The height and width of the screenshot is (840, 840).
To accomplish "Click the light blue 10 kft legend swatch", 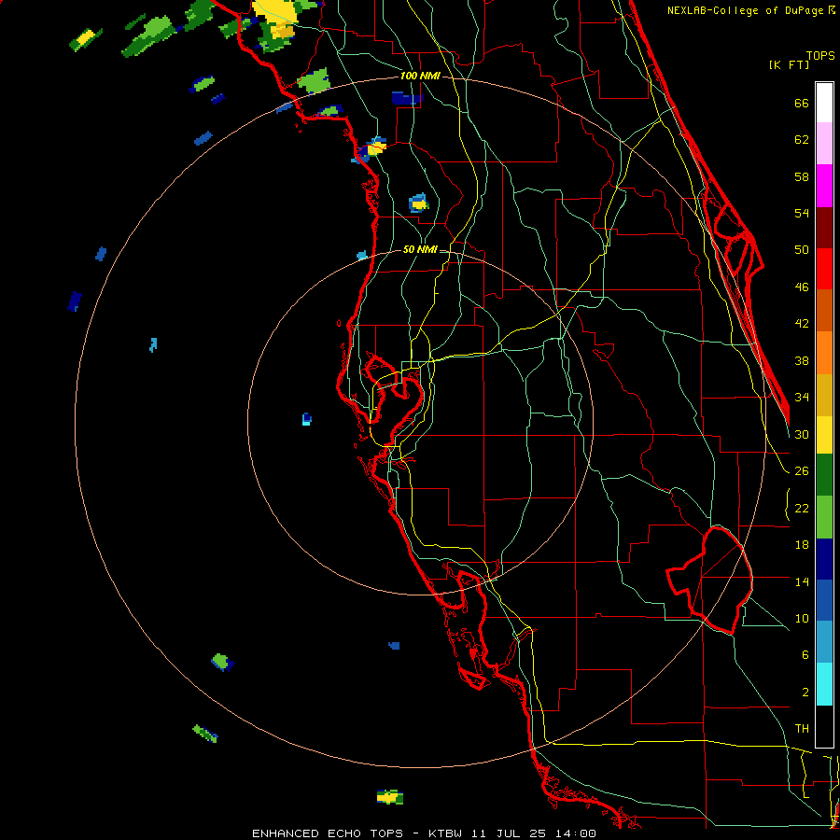I will [824, 642].
